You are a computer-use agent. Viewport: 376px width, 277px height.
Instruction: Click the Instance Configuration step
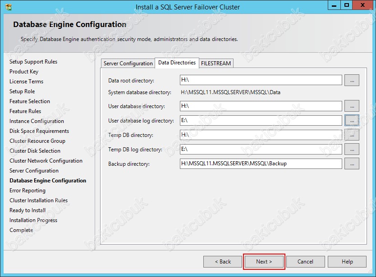pyautogui.click(x=37, y=121)
